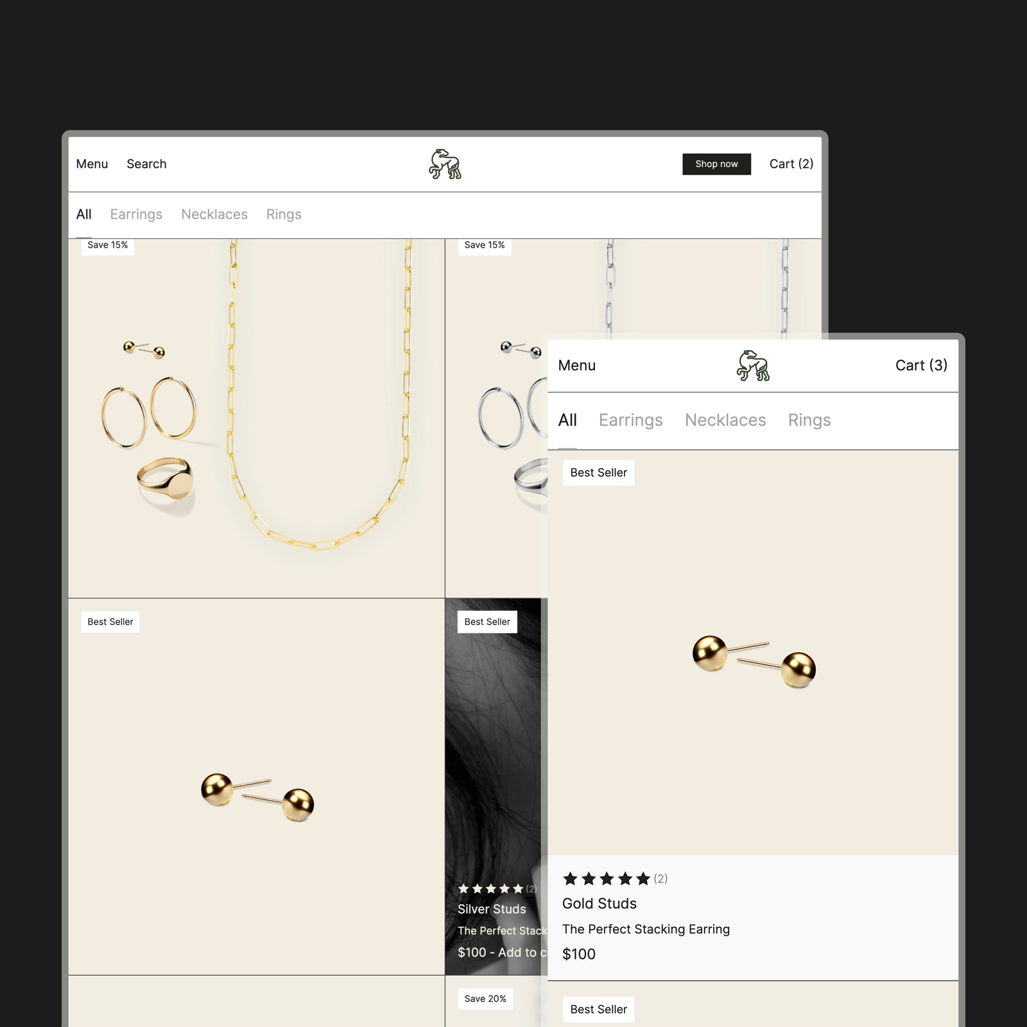This screenshot has height=1027, width=1027.
Task: Click the Shop now button
Action: pos(716,164)
